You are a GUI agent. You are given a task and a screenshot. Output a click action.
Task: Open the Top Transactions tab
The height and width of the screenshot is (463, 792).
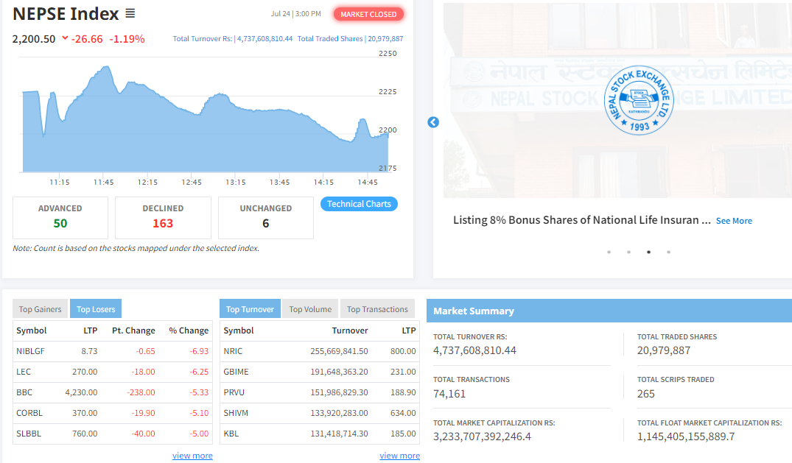tap(377, 309)
